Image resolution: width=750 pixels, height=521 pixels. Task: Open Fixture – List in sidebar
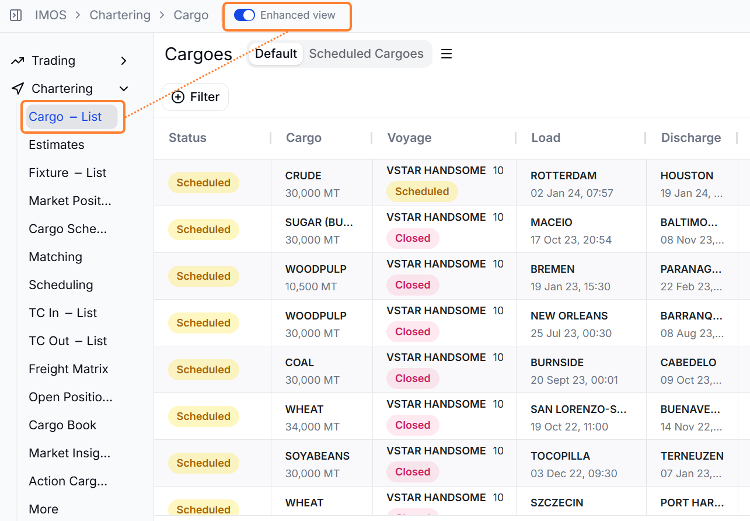(68, 173)
